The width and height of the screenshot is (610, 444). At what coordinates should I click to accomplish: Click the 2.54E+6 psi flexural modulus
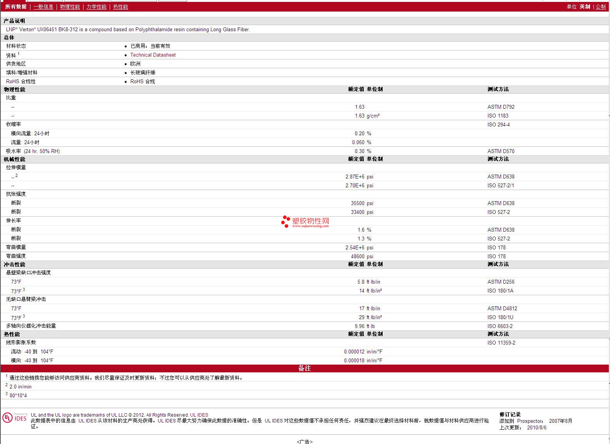pos(359,247)
